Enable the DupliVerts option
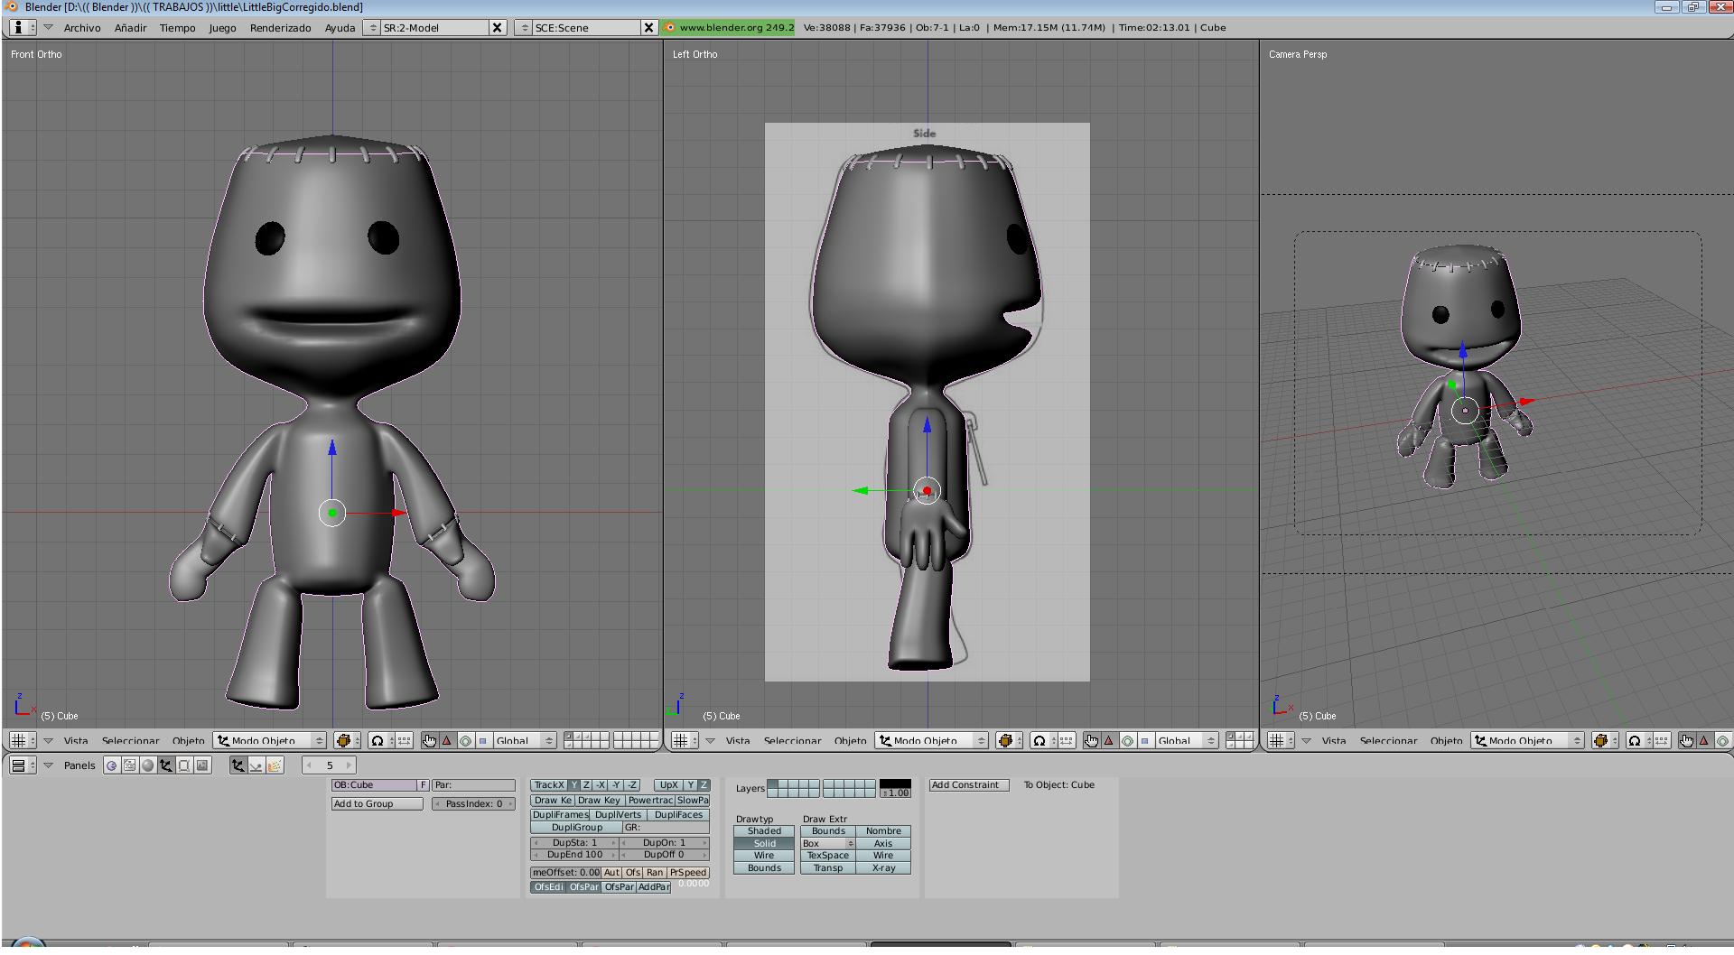This screenshot has width=1734, height=955. (619, 815)
